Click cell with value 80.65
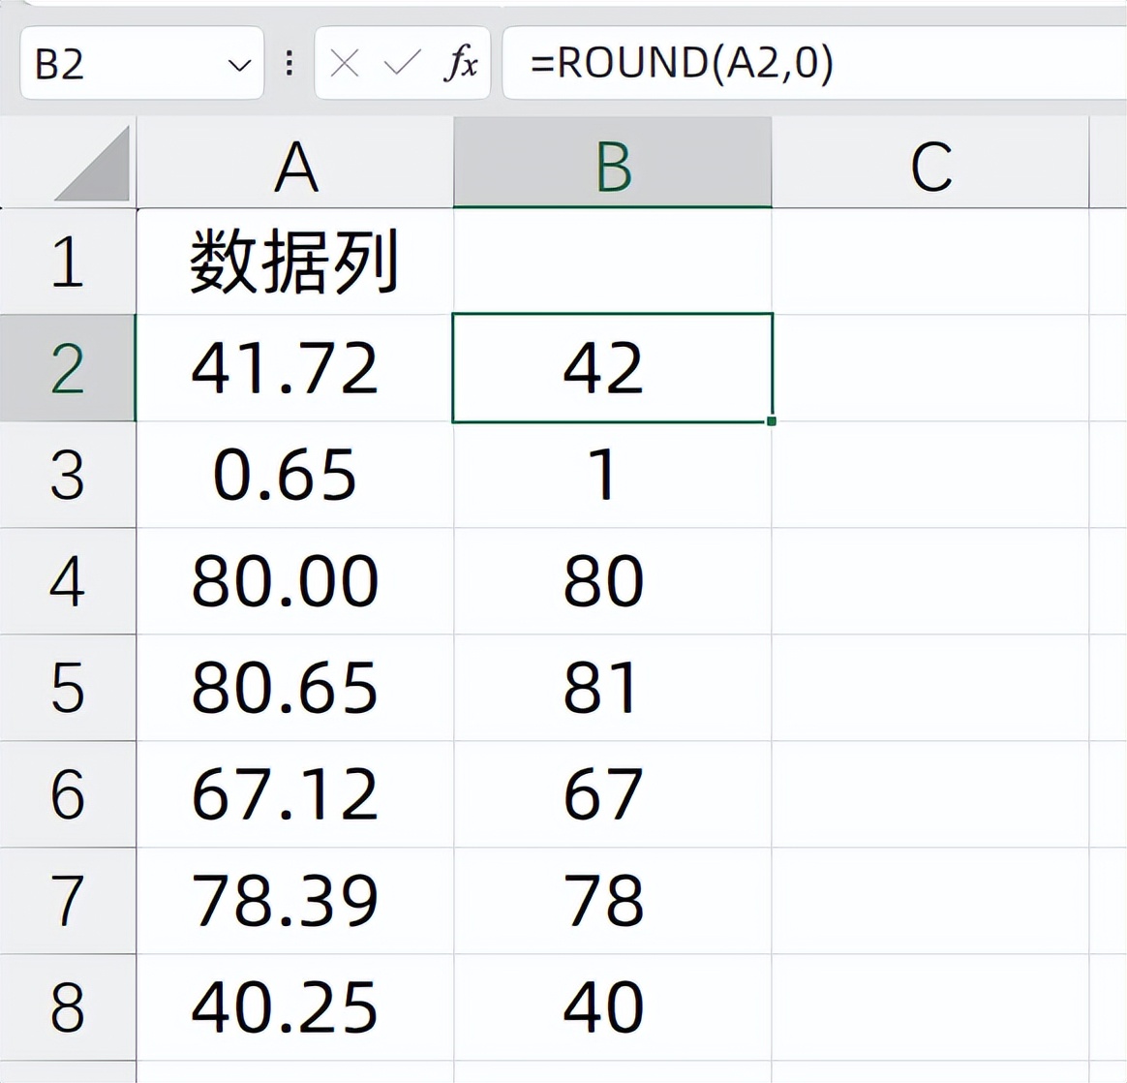The image size is (1127, 1083). [295, 688]
